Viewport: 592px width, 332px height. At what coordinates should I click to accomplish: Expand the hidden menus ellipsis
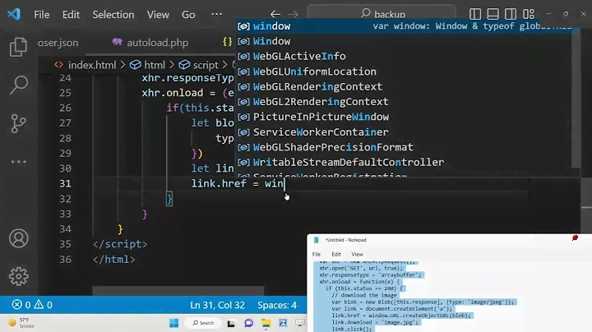pos(216,15)
